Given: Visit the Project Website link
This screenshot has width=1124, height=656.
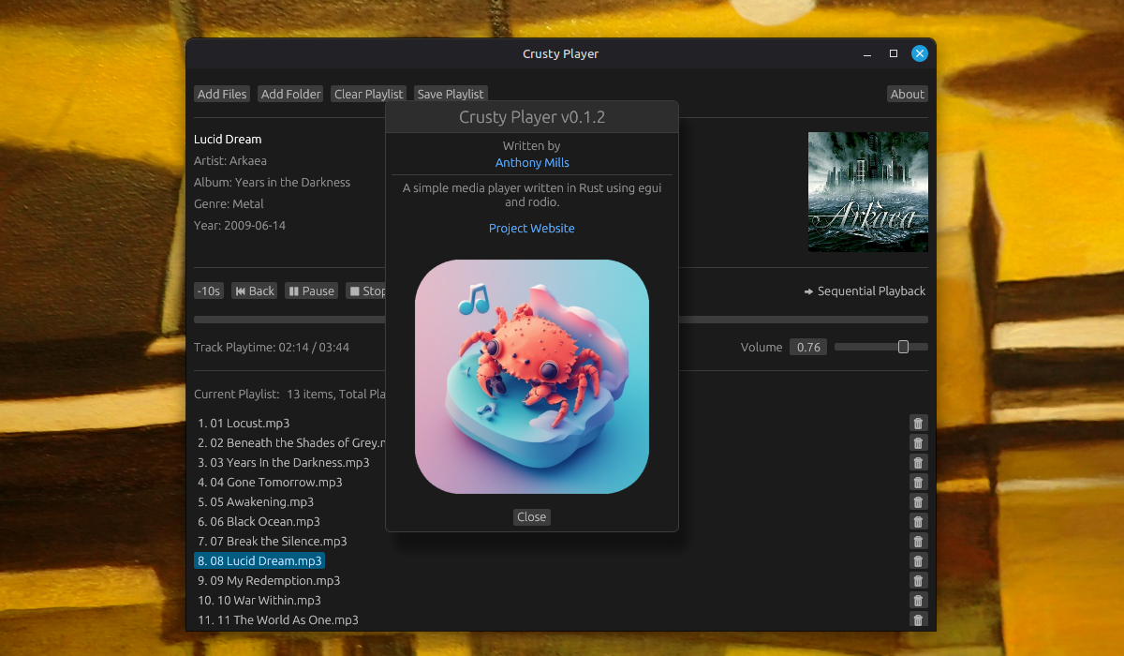Looking at the screenshot, I should (531, 229).
